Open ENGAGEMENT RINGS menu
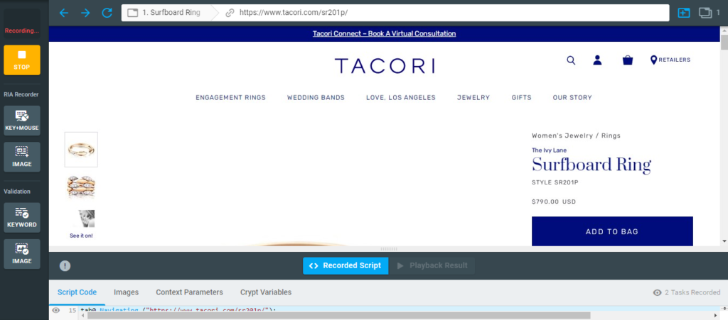This screenshot has height=320, width=728. click(x=231, y=98)
